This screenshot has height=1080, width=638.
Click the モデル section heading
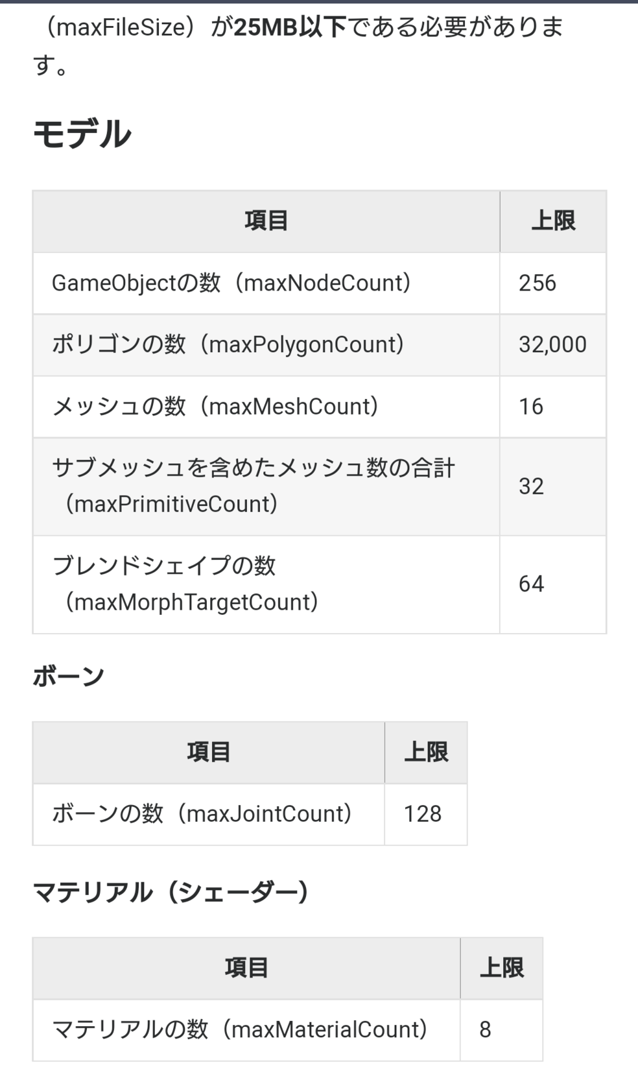(x=82, y=135)
